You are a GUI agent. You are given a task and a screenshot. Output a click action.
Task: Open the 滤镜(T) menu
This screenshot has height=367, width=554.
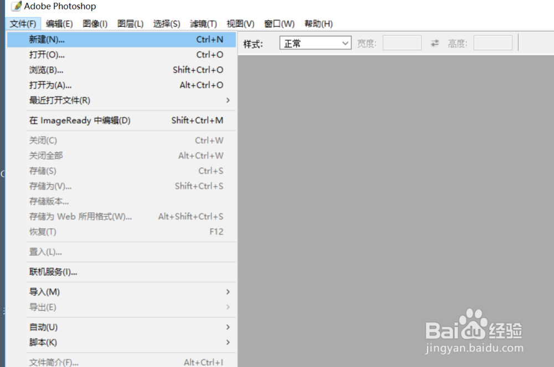[203, 24]
